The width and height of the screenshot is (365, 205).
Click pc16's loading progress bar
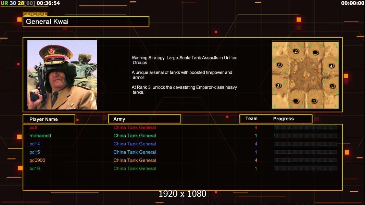click(x=305, y=168)
